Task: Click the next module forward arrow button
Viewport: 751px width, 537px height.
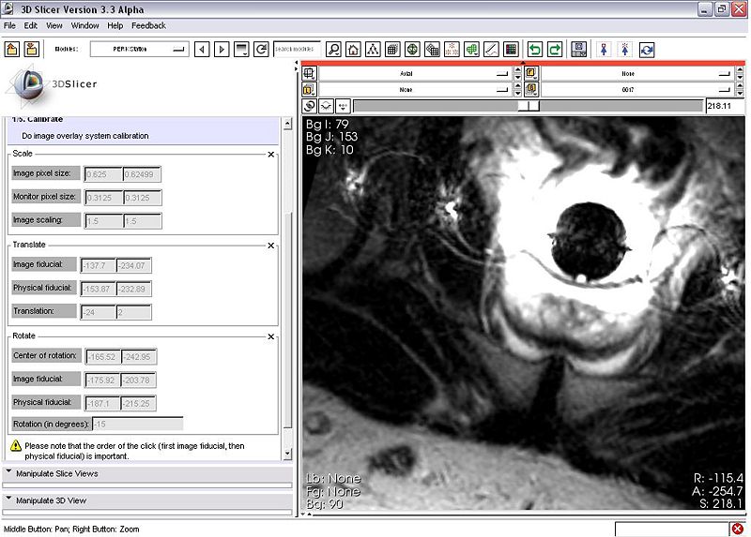Action: [x=222, y=49]
